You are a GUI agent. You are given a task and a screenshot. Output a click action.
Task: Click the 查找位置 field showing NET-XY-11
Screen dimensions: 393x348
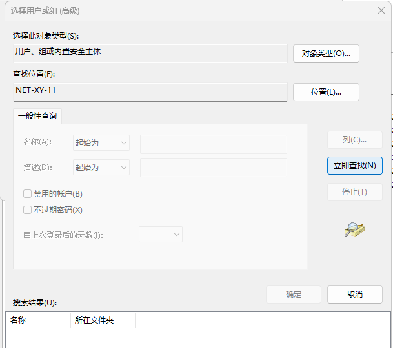click(150, 92)
